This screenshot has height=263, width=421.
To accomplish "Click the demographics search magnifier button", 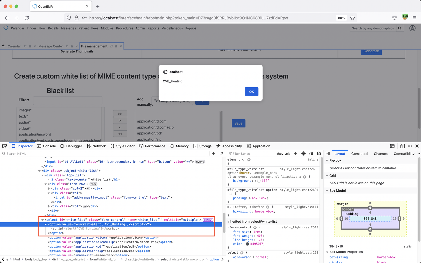I will coord(400,28).
